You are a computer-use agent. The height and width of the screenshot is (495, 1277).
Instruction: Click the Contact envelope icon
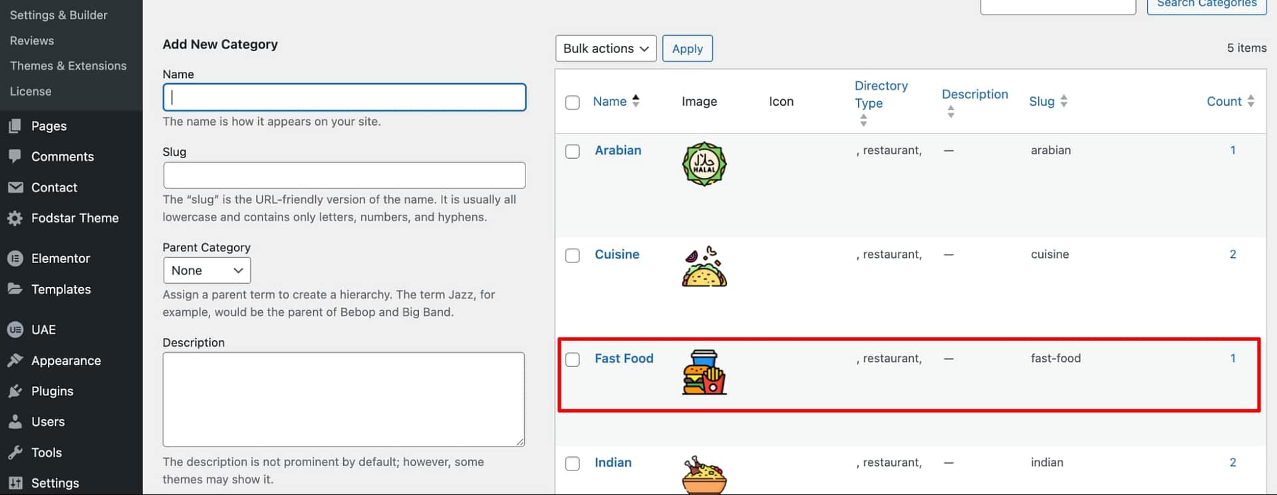(x=15, y=187)
